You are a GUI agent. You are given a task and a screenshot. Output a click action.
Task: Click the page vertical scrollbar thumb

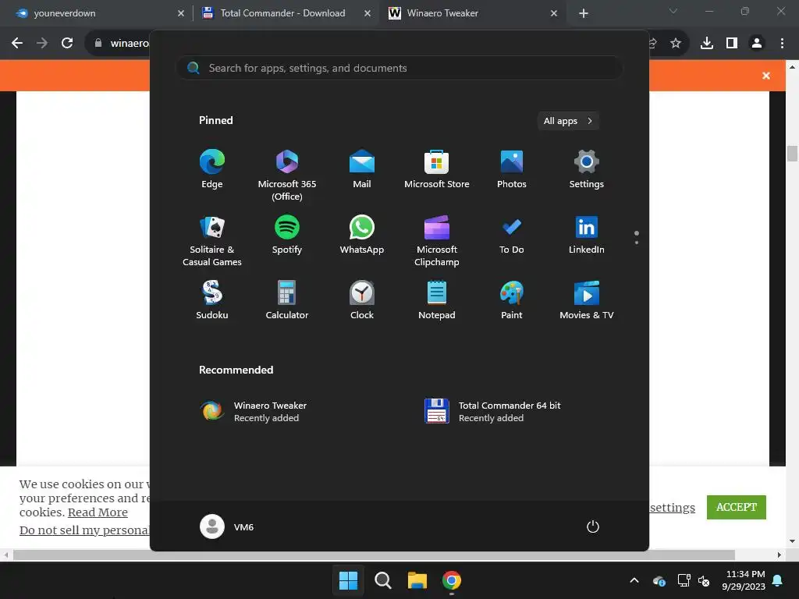click(x=792, y=154)
